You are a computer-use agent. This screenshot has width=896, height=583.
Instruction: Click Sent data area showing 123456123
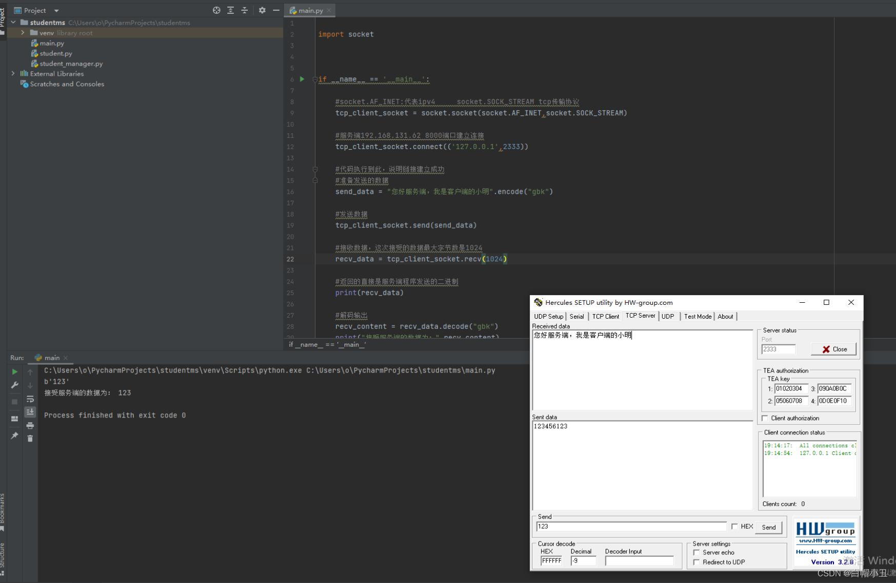pyautogui.click(x=643, y=465)
